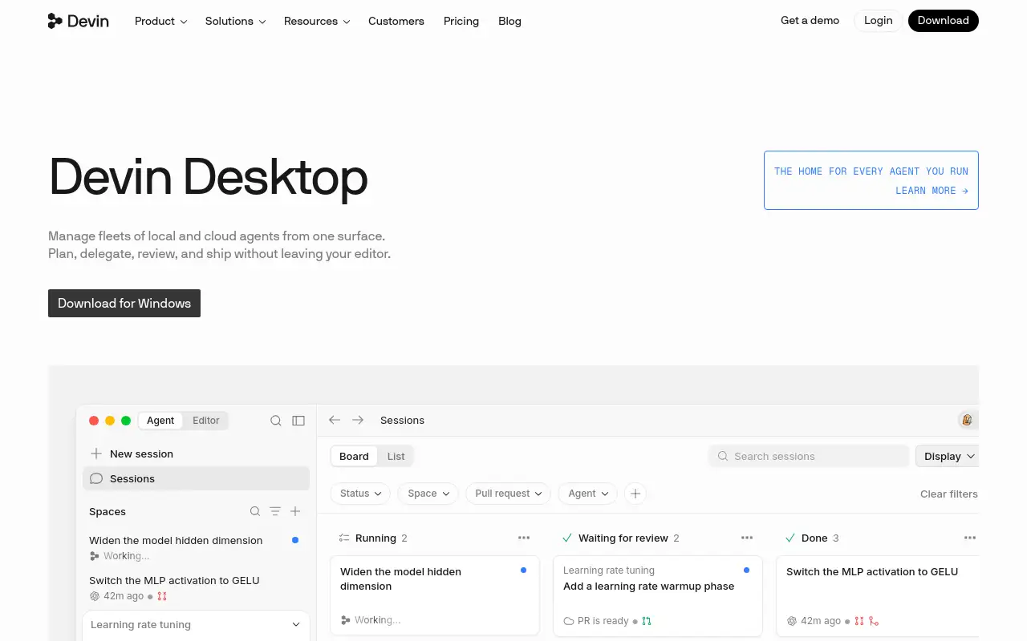Switch to Agent mode
This screenshot has height=641, width=1027.
(160, 421)
